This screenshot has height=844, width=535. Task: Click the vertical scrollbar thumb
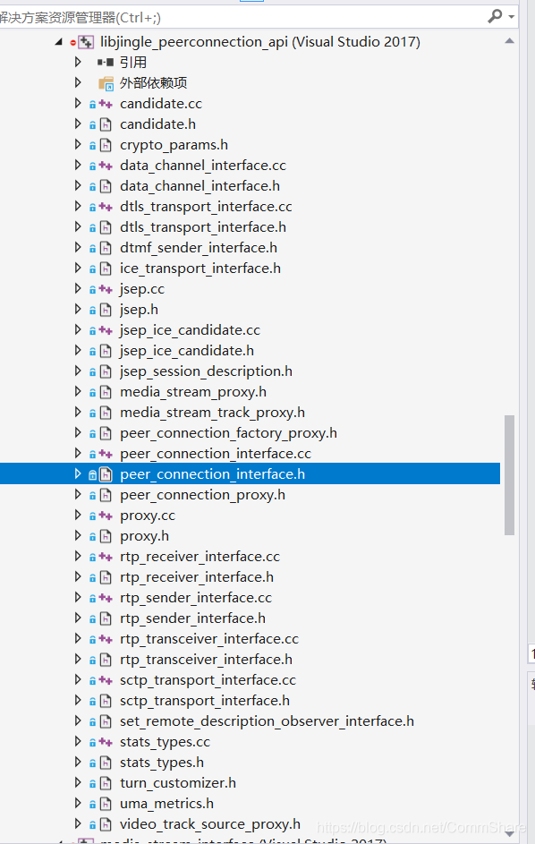[x=509, y=474]
